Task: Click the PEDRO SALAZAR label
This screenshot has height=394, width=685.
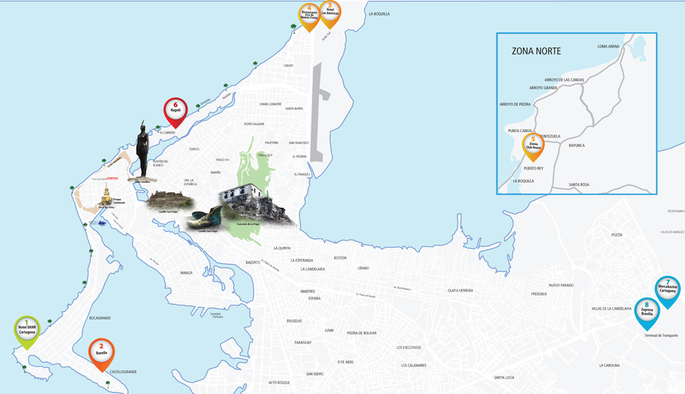Action: click(x=254, y=124)
